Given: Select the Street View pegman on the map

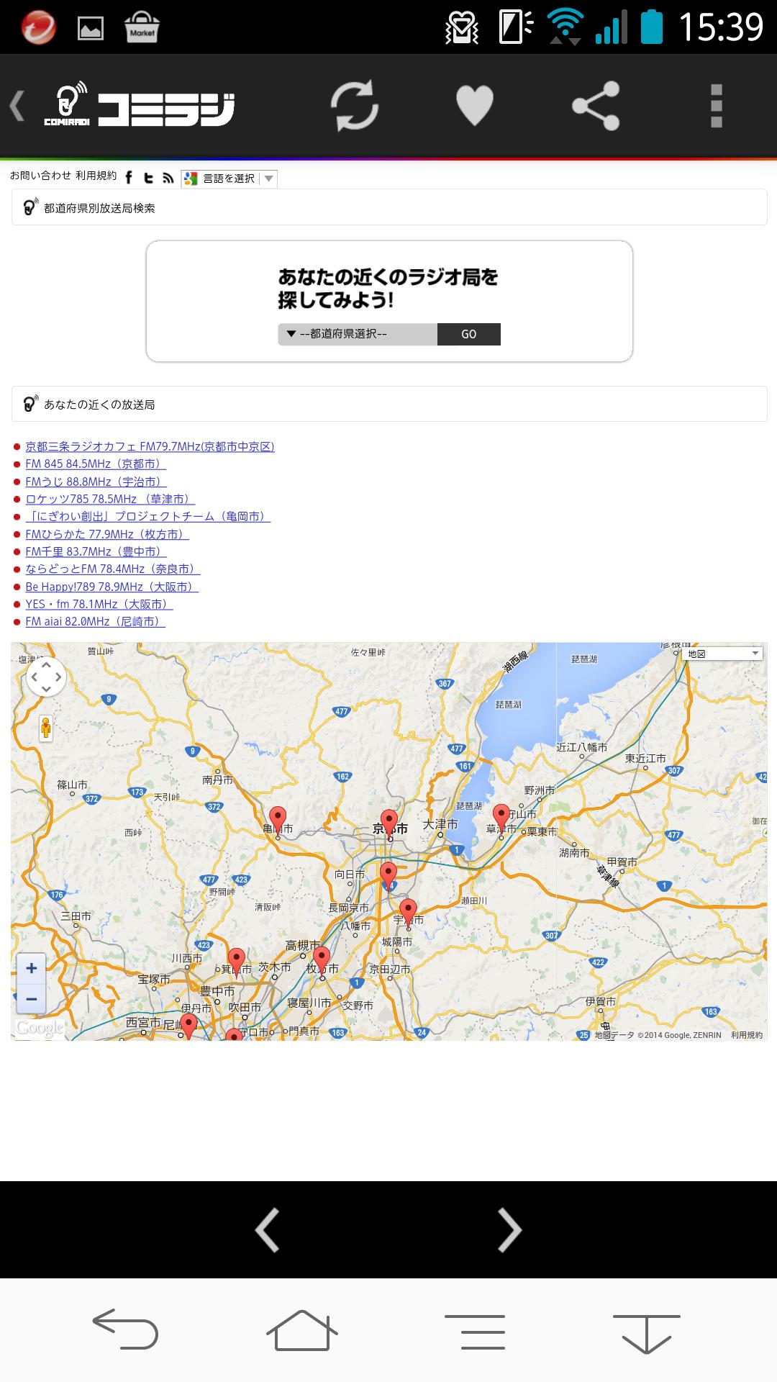Looking at the screenshot, I should pos(46,728).
